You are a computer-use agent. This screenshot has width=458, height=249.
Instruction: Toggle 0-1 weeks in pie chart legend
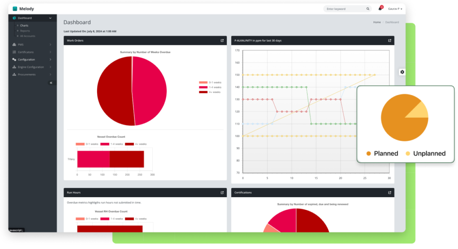click(x=210, y=83)
